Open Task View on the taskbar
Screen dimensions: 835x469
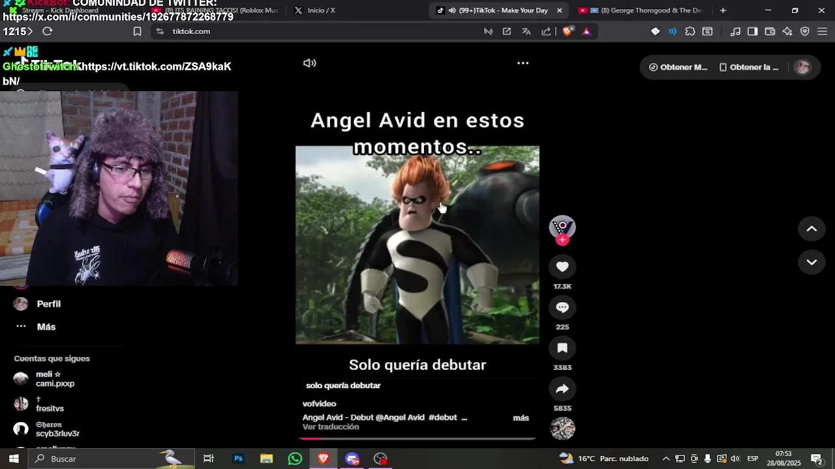click(209, 459)
